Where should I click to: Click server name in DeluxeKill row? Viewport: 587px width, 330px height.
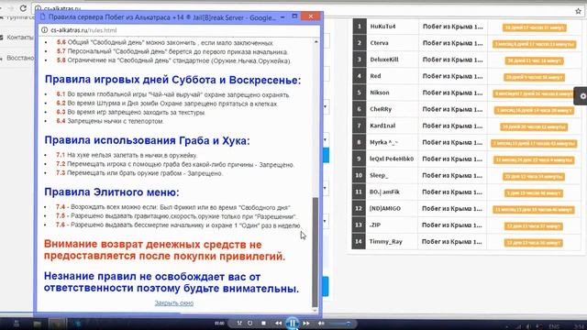(452, 60)
